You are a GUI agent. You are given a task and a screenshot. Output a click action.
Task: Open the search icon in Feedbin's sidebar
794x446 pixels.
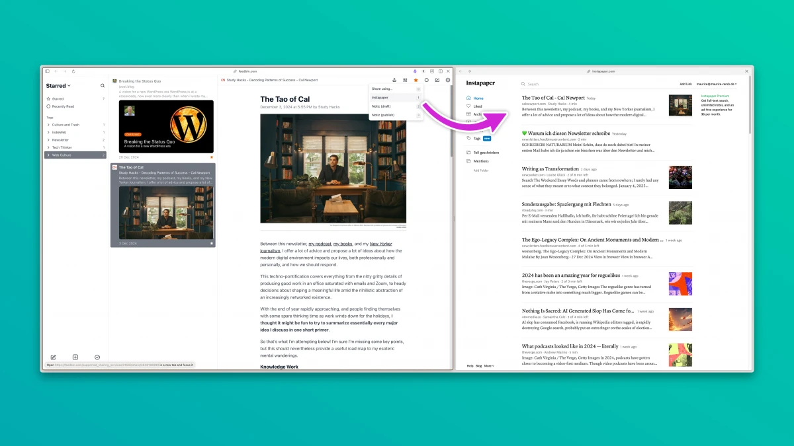pyautogui.click(x=103, y=86)
